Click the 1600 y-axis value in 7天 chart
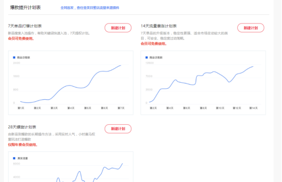The height and width of the screenshot is (182, 282). point(16,76)
